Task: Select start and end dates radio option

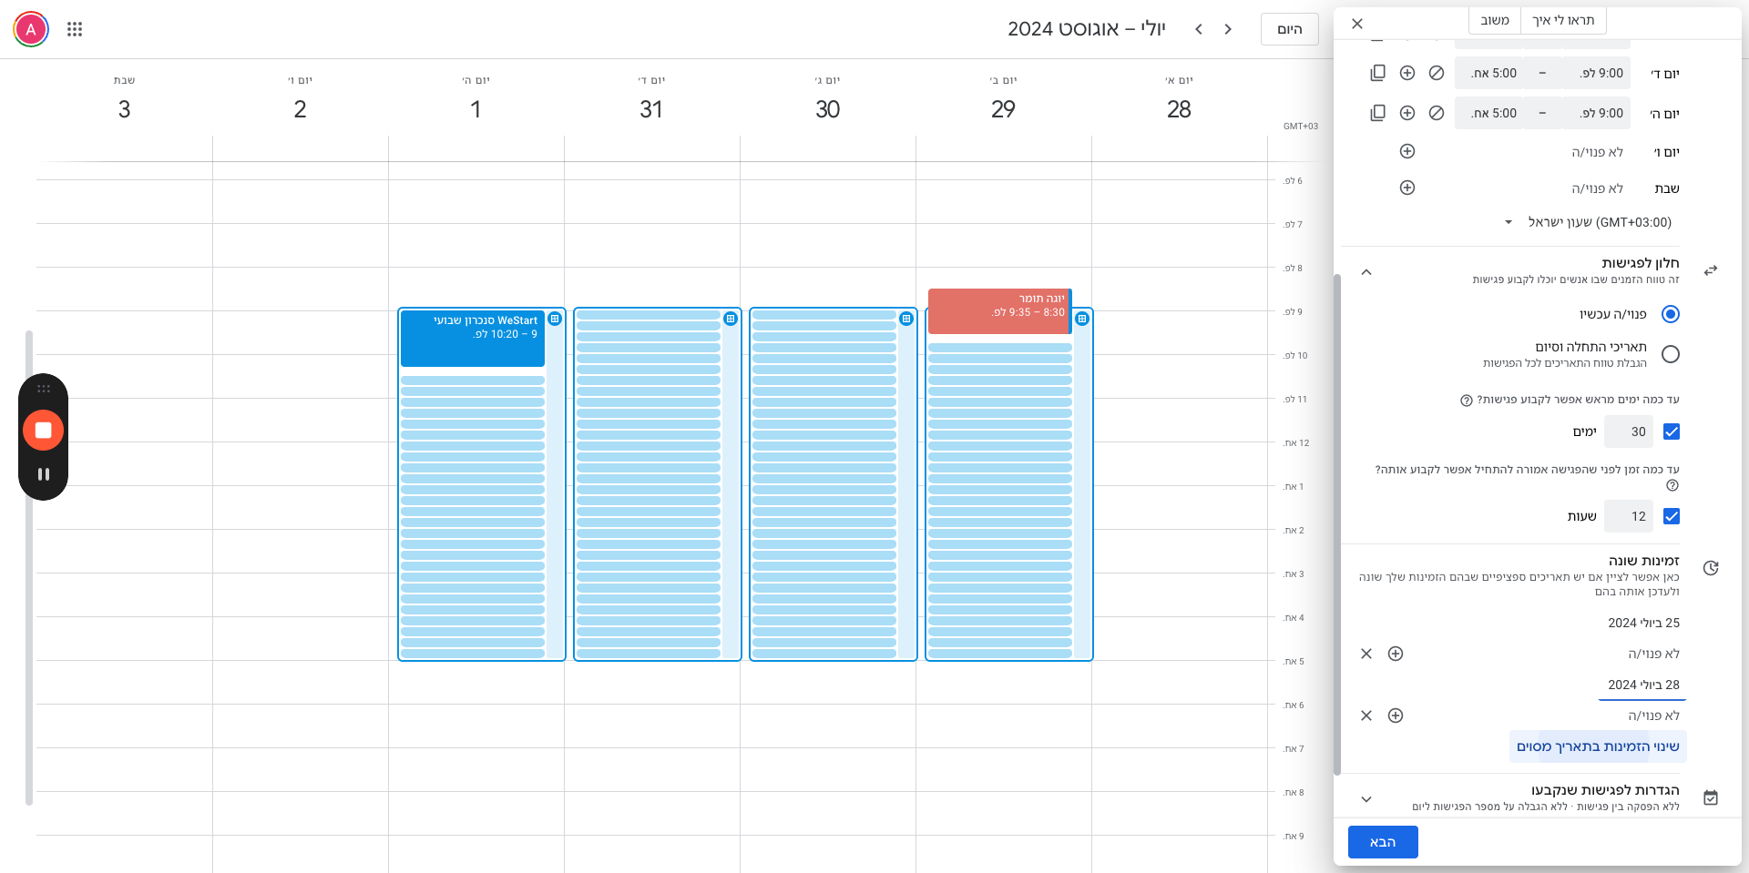Action: 1671,354
